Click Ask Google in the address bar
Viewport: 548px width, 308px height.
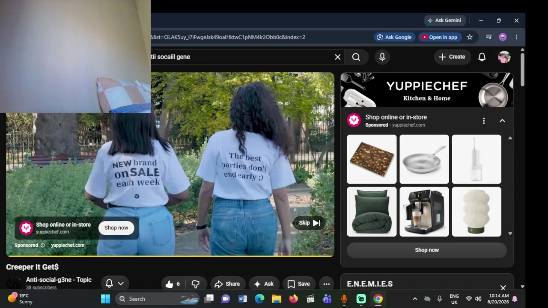394,37
